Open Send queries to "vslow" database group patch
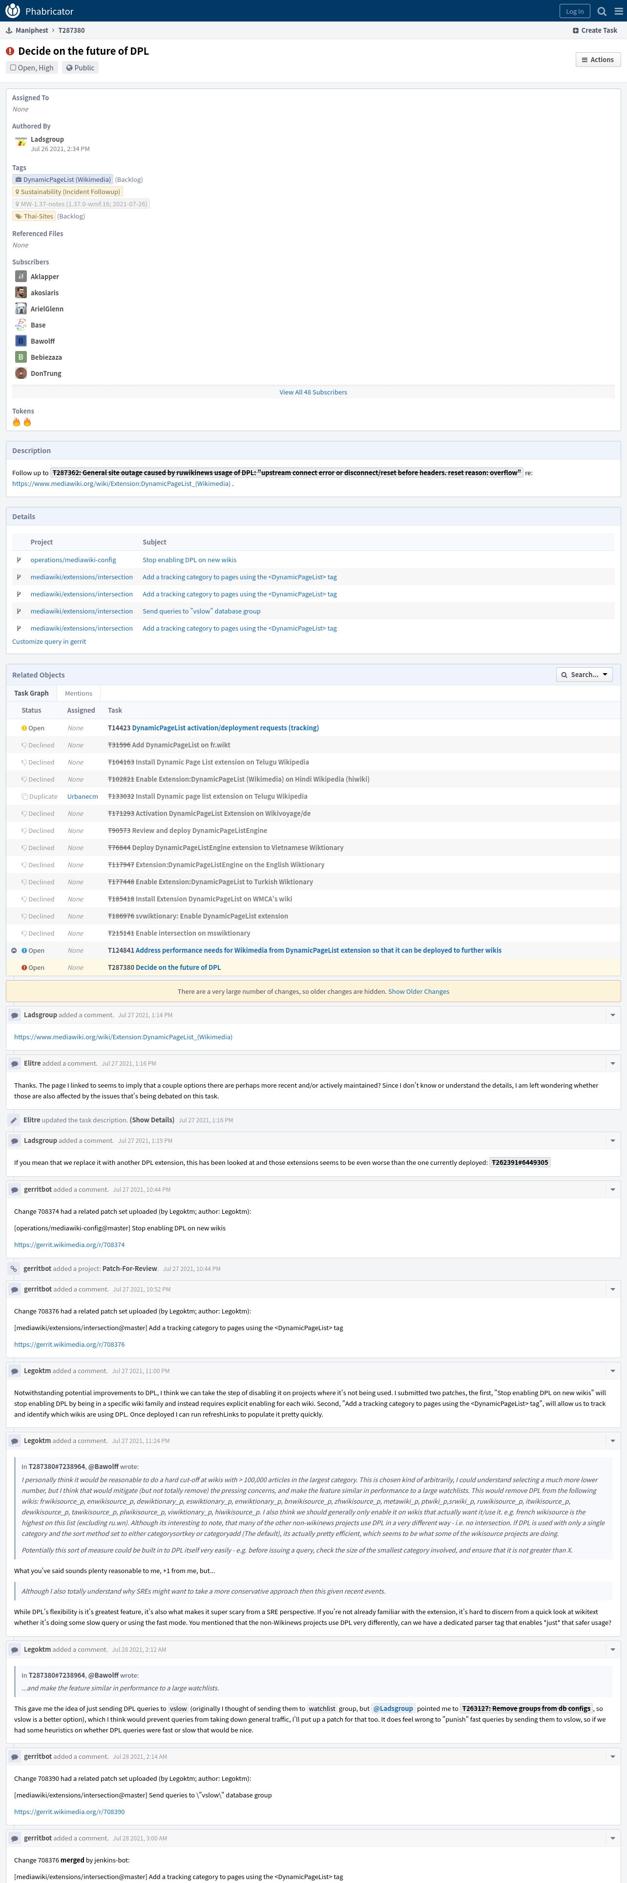Screen dimensions: 627x1883 [202, 611]
